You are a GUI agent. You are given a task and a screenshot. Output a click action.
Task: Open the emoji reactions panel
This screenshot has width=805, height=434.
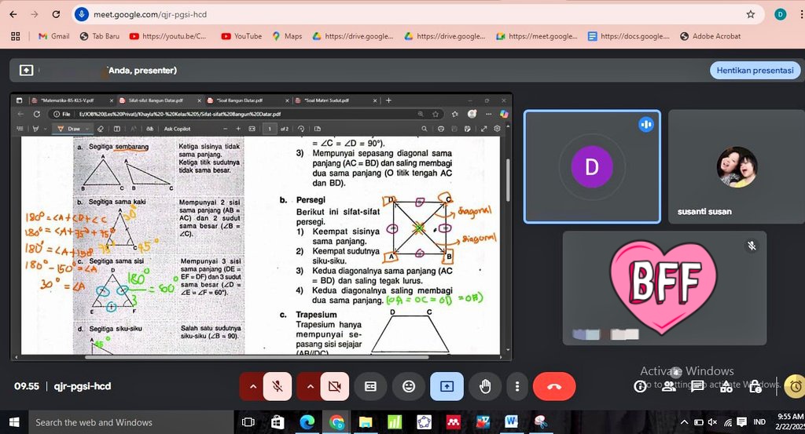point(409,386)
